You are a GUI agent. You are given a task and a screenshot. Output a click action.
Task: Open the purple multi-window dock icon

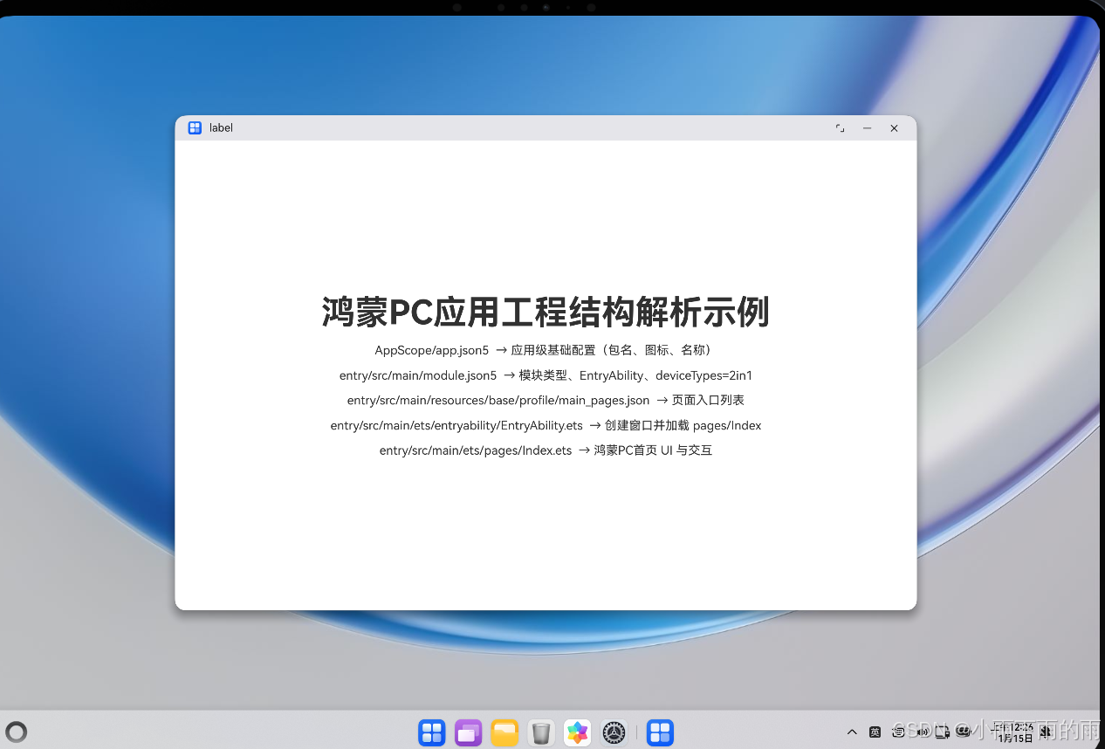(469, 732)
